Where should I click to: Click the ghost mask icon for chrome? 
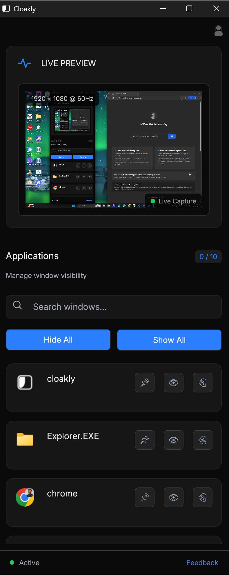click(x=203, y=497)
